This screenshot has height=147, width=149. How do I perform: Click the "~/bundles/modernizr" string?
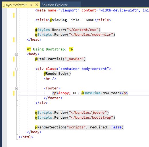[x=91, y=35]
